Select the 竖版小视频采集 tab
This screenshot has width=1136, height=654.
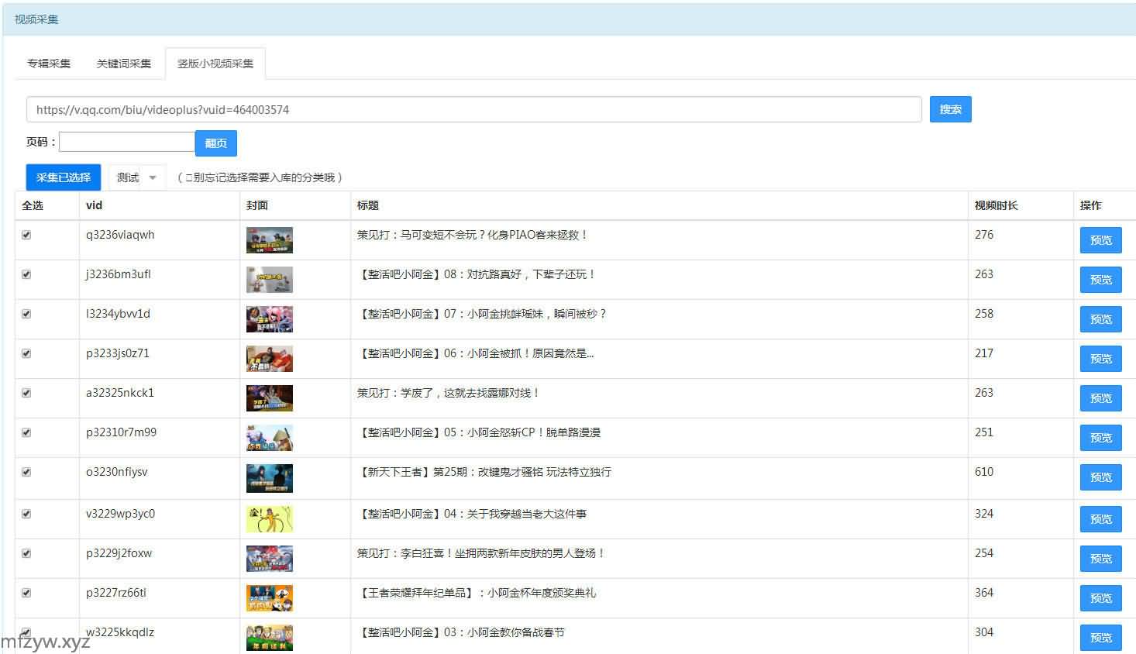pyautogui.click(x=215, y=64)
